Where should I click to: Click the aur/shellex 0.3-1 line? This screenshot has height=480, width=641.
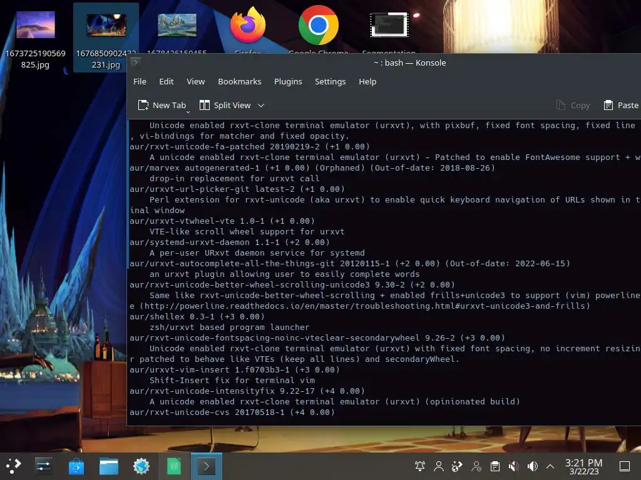tap(197, 316)
